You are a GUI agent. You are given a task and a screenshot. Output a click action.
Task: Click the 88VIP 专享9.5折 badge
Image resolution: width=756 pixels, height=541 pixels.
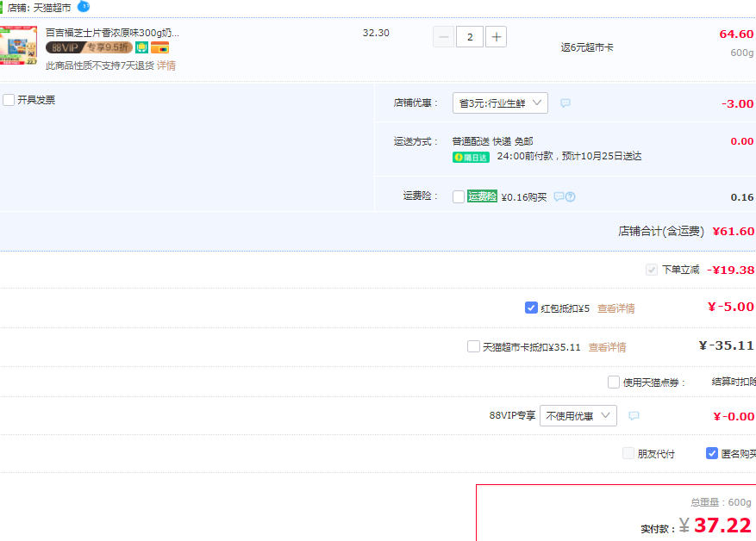pos(89,47)
